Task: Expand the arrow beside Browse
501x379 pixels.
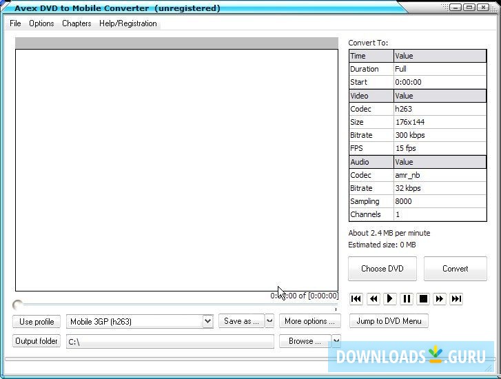Action: pos(336,341)
